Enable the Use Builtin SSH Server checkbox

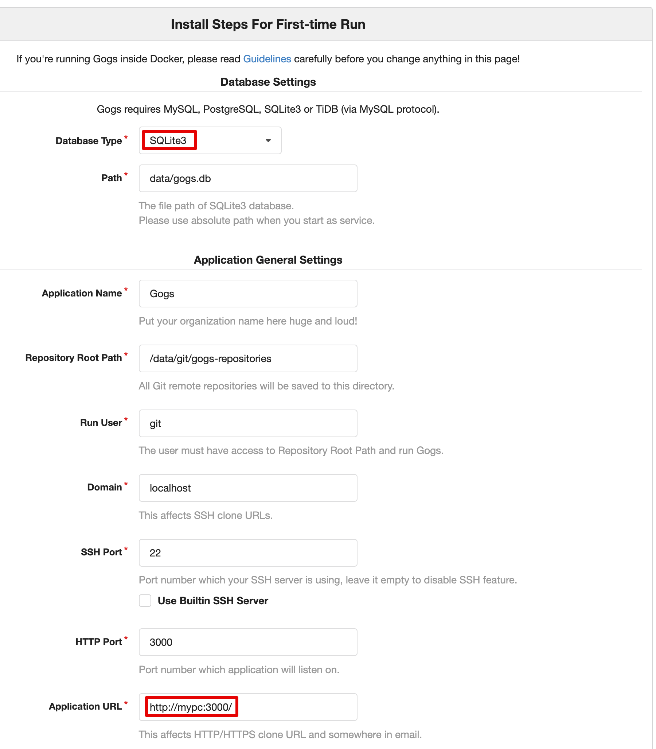(x=145, y=601)
